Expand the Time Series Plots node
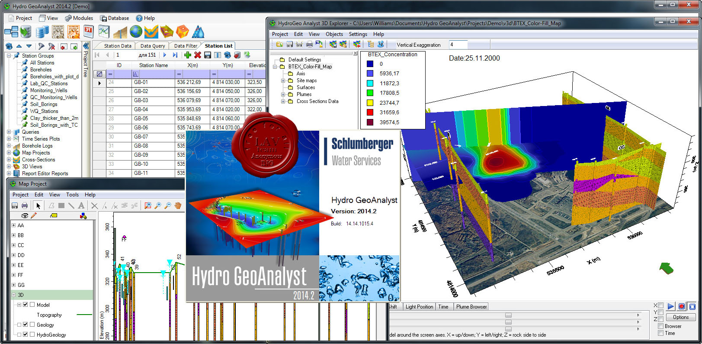The image size is (702, 344). pos(9,139)
